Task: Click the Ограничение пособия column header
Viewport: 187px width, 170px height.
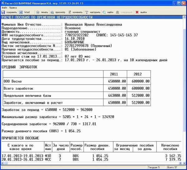Action: pos(135,145)
